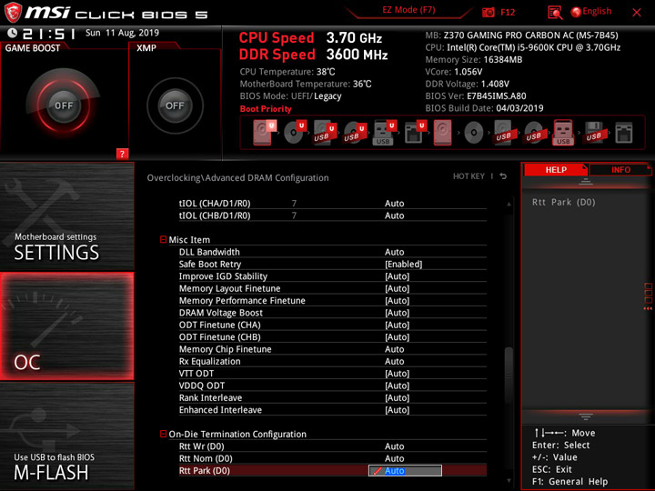655x491 pixels.
Task: Collapse the Misc Item section
Action: [164, 239]
